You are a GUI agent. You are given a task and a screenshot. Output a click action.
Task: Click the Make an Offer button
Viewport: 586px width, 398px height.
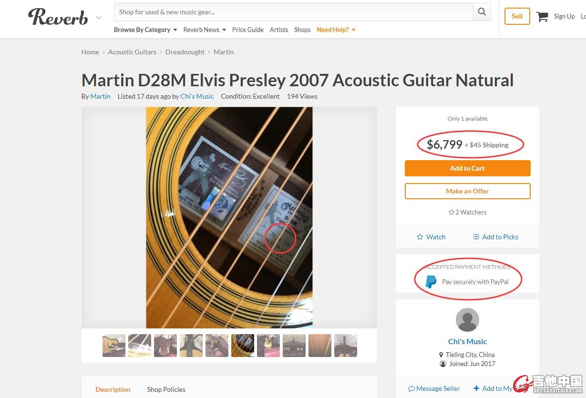tap(467, 191)
